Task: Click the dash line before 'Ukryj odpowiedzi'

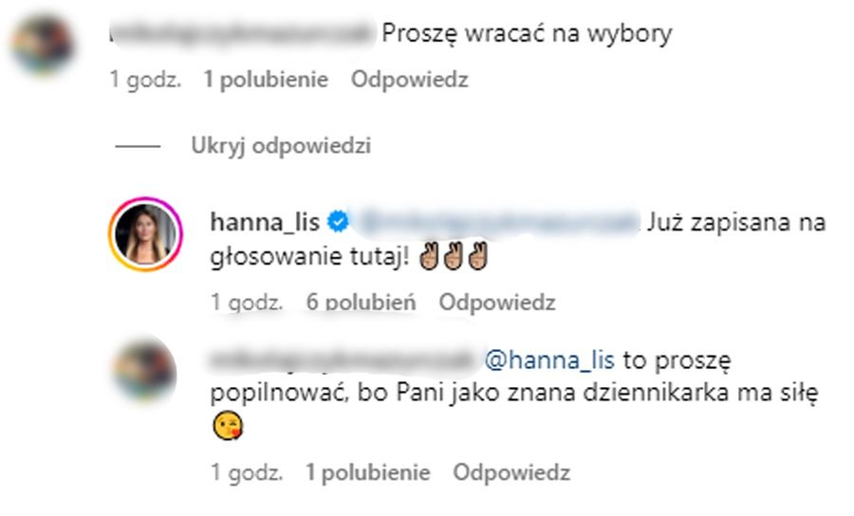Action: coord(138,146)
